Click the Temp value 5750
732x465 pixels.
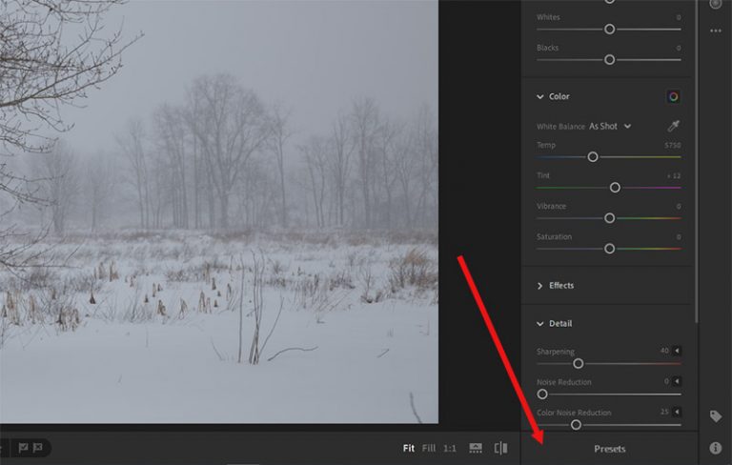(x=672, y=145)
